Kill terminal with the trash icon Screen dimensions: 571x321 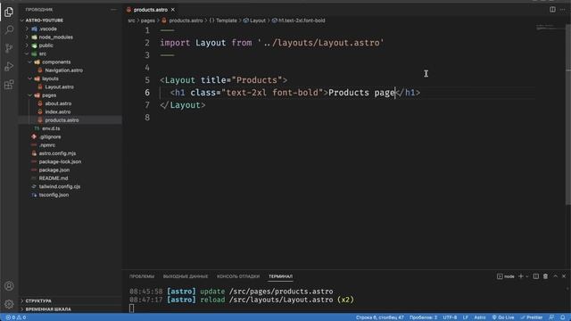(545, 276)
